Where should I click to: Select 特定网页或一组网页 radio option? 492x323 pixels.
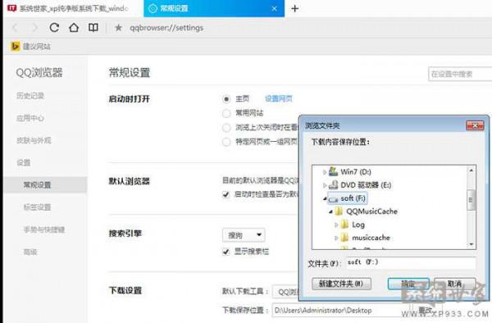click(226, 142)
